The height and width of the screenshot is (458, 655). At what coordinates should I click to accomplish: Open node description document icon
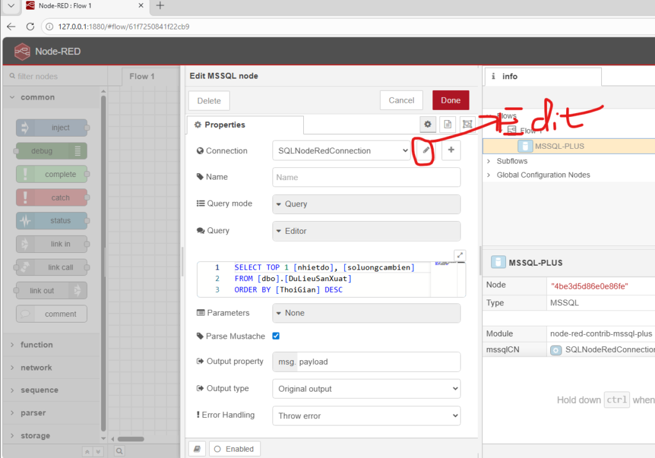click(x=448, y=125)
